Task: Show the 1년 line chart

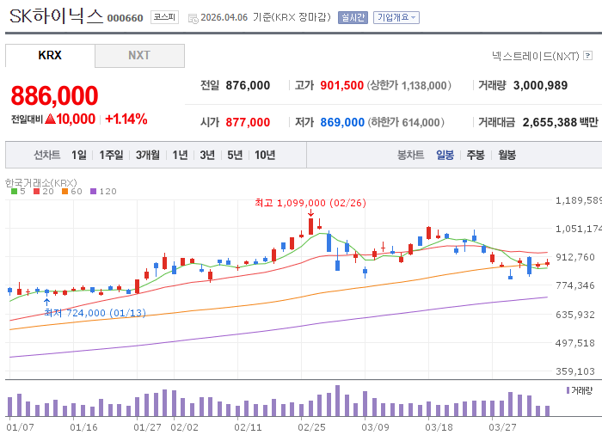Action: tap(180, 155)
